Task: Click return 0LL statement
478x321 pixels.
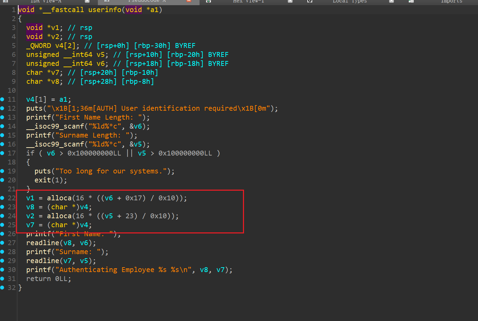Action: (49, 279)
